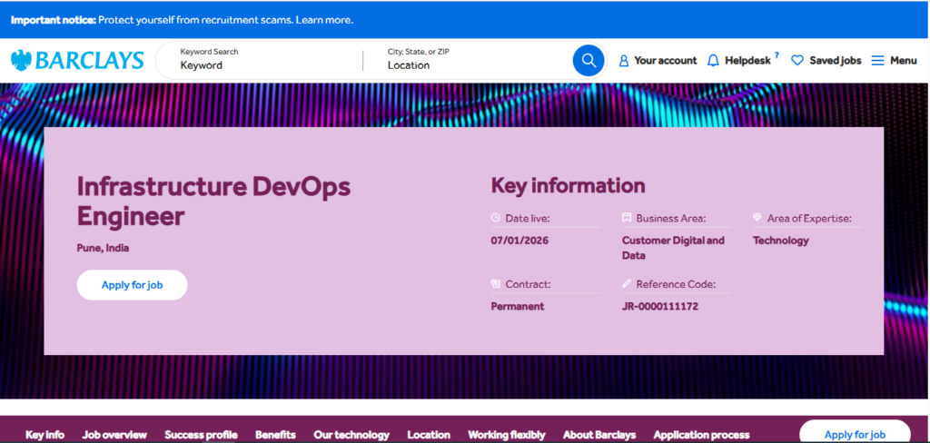
Task: Click the Business Area: label
Action: (671, 218)
